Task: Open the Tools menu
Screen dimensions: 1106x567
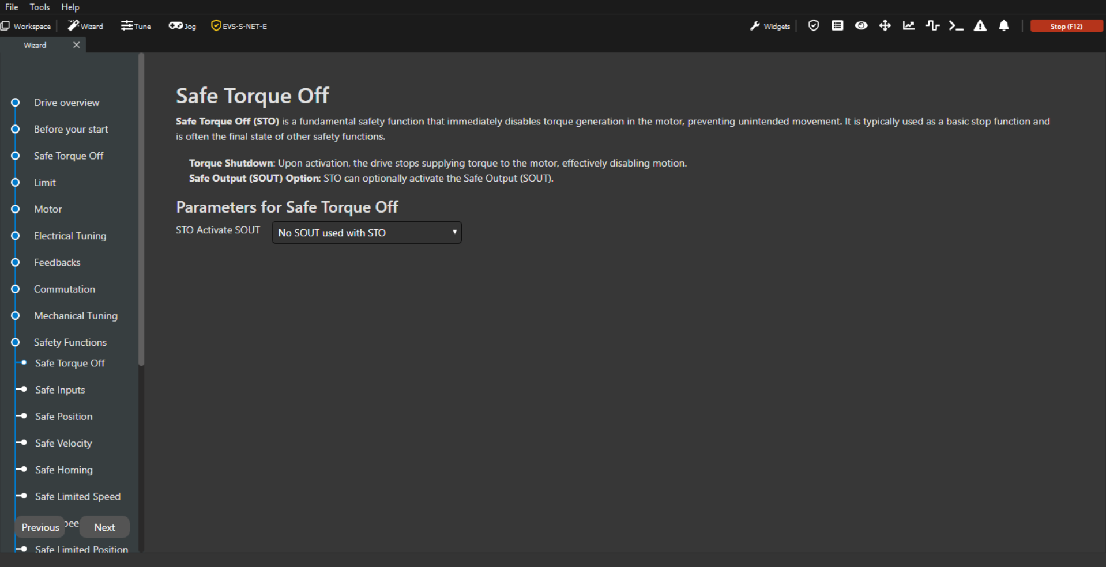Action: tap(40, 7)
